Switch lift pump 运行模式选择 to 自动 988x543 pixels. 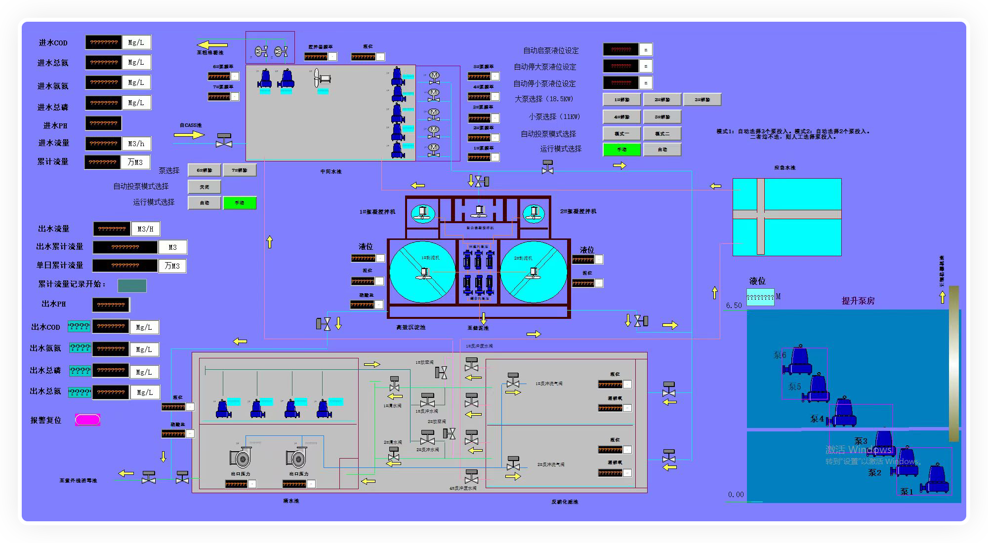click(x=662, y=150)
